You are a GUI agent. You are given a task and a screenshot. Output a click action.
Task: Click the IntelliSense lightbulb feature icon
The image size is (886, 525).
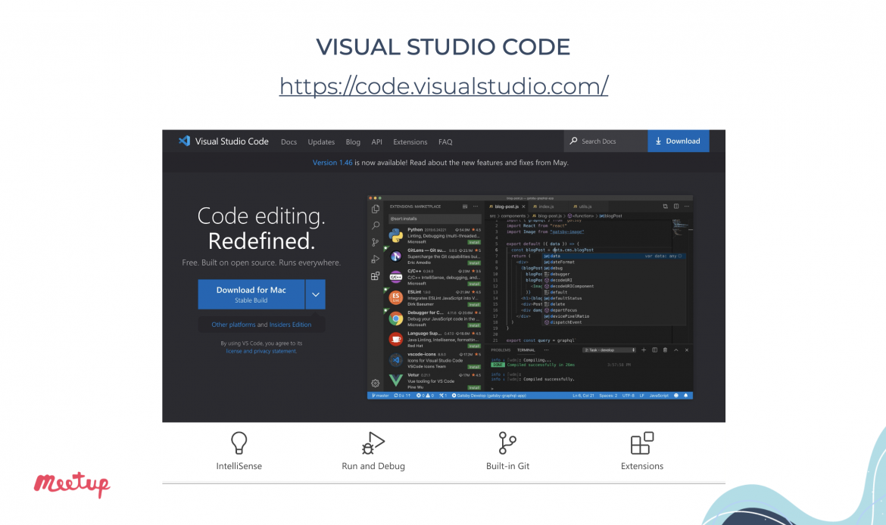pyautogui.click(x=239, y=443)
